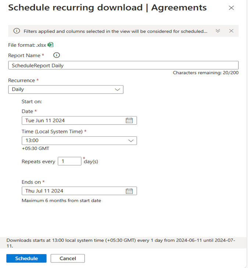The width and height of the screenshot is (248, 268).
Task: Click the start Date field Tue Jun 11 2024
Action: pyautogui.click(x=74, y=121)
